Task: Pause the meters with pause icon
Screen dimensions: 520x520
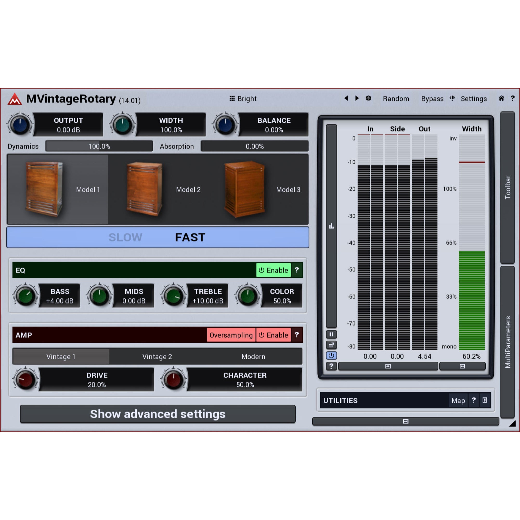Action: [331, 335]
